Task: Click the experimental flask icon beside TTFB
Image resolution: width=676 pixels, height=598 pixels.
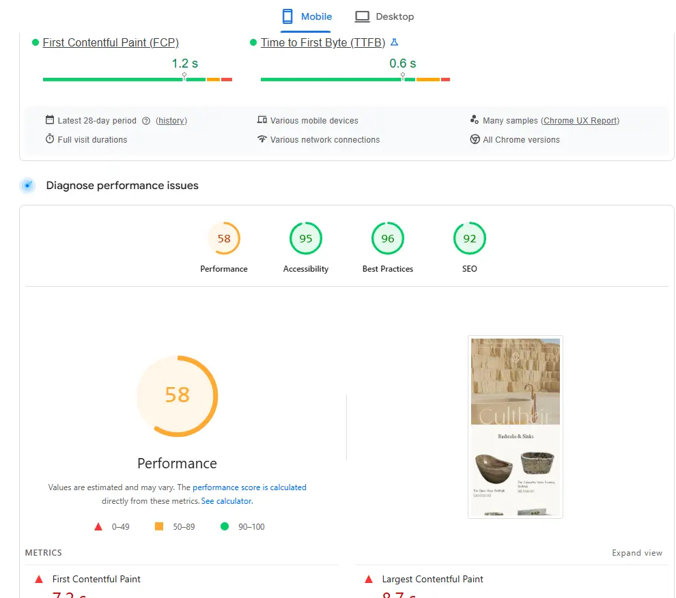Action: [394, 42]
